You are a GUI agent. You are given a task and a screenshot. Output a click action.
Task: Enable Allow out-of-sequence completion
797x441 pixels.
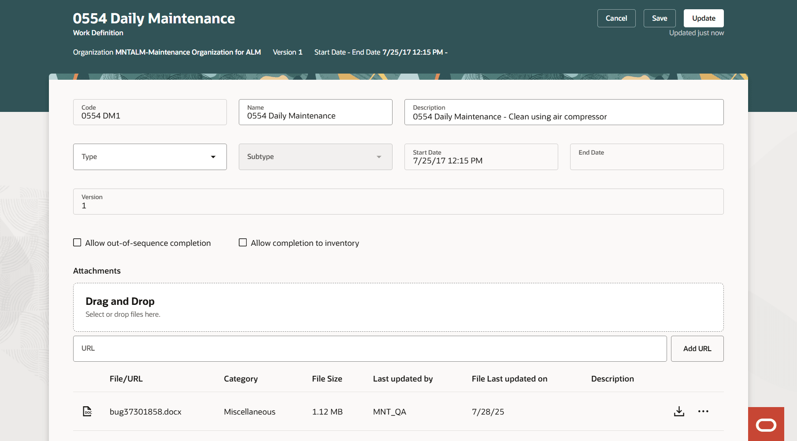tap(77, 242)
